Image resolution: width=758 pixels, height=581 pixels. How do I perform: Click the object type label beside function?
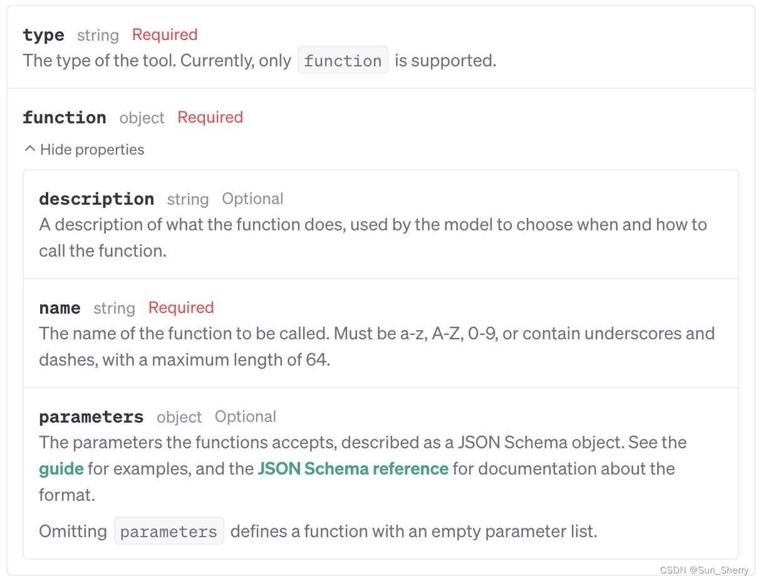point(142,118)
